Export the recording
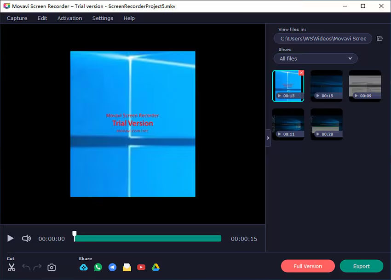Viewport: 391px width, 280px height. coord(362,266)
